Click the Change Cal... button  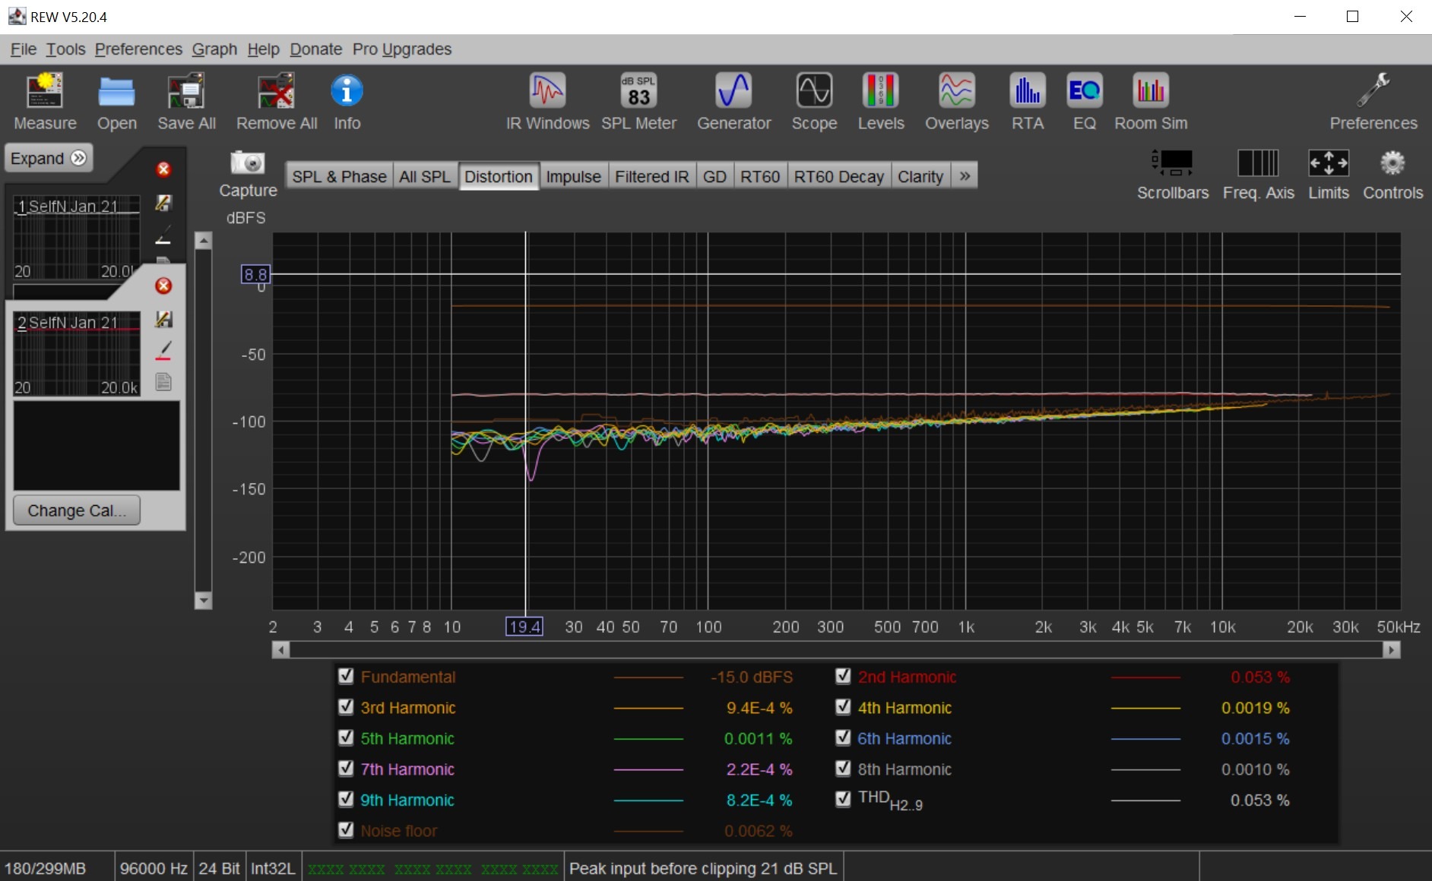[77, 510]
